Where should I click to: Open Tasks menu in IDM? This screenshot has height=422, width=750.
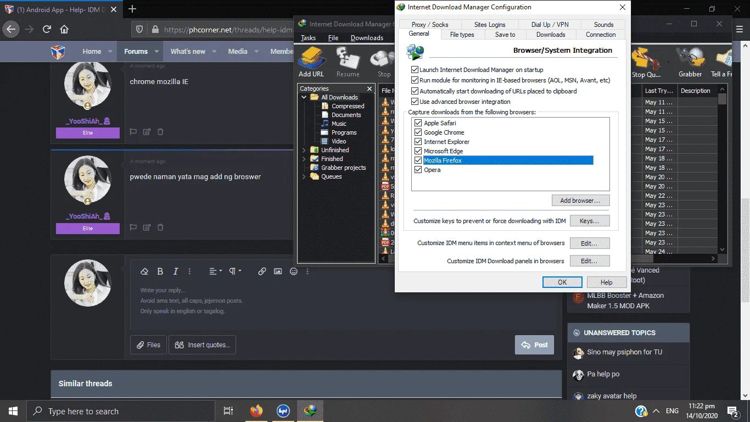(x=308, y=38)
